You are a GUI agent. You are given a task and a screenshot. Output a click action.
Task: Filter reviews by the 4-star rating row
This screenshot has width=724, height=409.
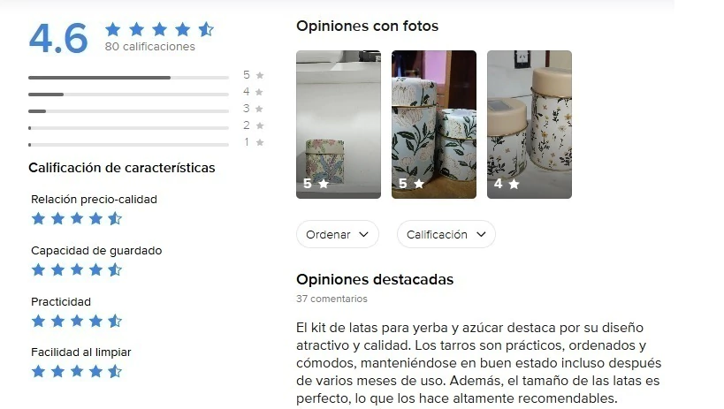point(146,93)
